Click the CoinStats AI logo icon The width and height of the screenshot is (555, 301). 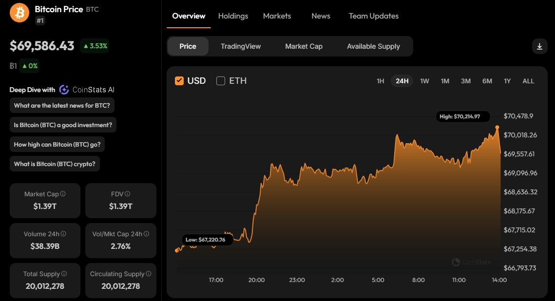tap(64, 90)
